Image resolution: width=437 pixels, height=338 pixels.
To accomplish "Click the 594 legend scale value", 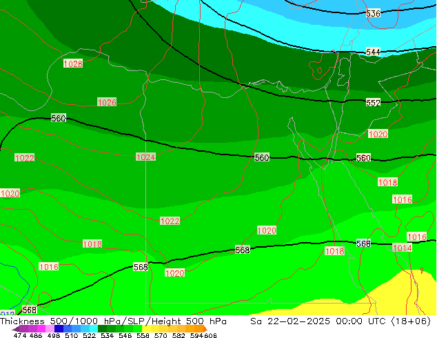I will pos(196,335).
